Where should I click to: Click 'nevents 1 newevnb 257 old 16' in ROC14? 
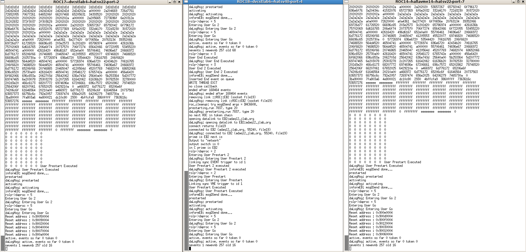pyautogui.click(x=372, y=245)
